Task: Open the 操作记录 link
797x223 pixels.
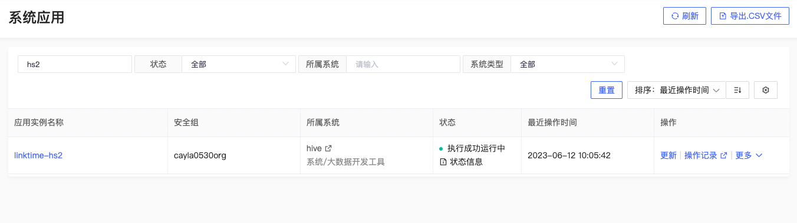Action: pyautogui.click(x=700, y=155)
